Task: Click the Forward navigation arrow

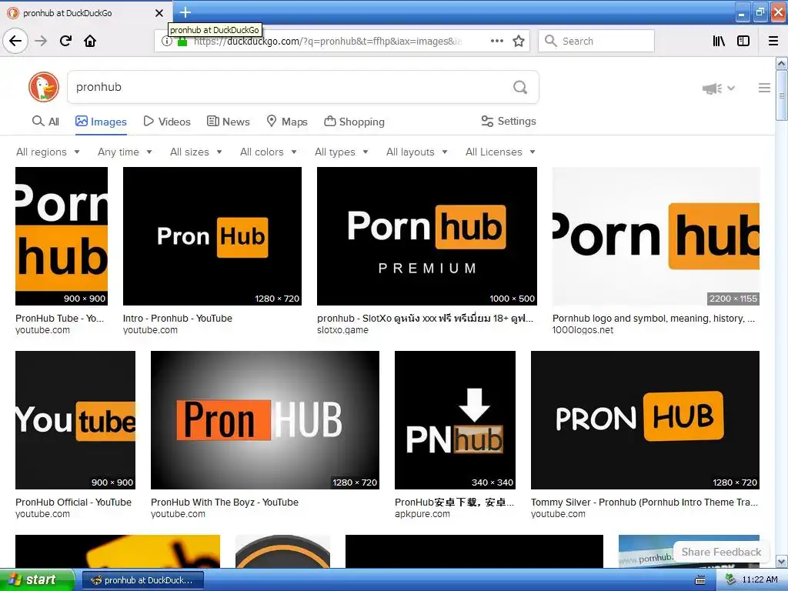Action: (x=41, y=41)
